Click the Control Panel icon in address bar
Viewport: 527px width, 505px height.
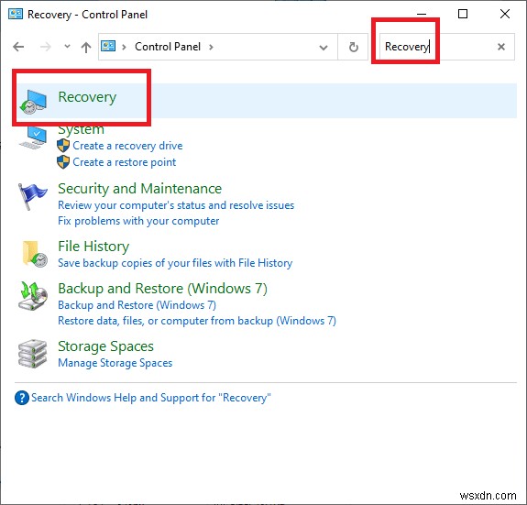pos(108,46)
